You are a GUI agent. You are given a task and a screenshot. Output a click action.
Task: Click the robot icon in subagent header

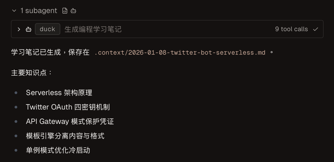point(73,11)
